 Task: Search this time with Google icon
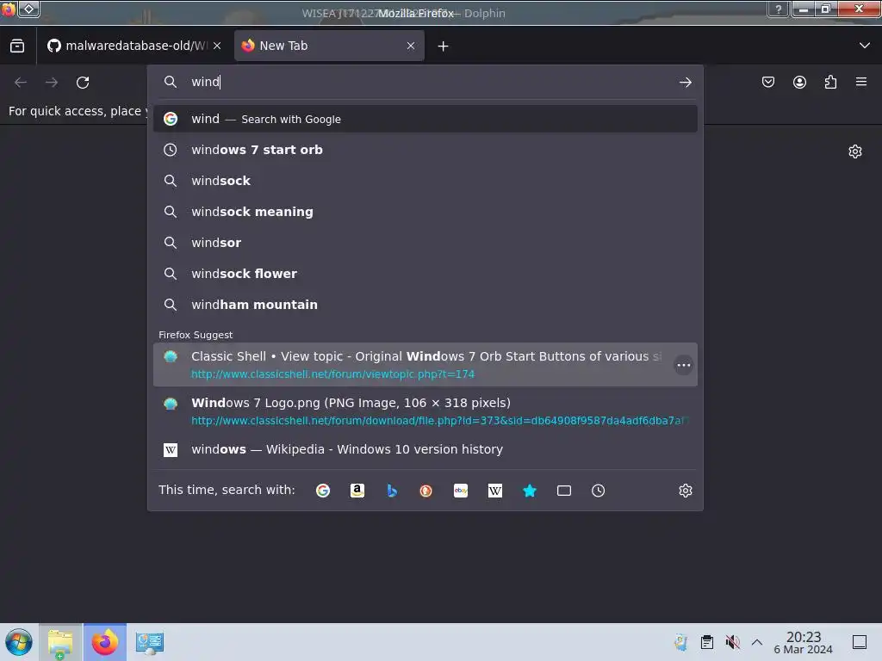[323, 491]
